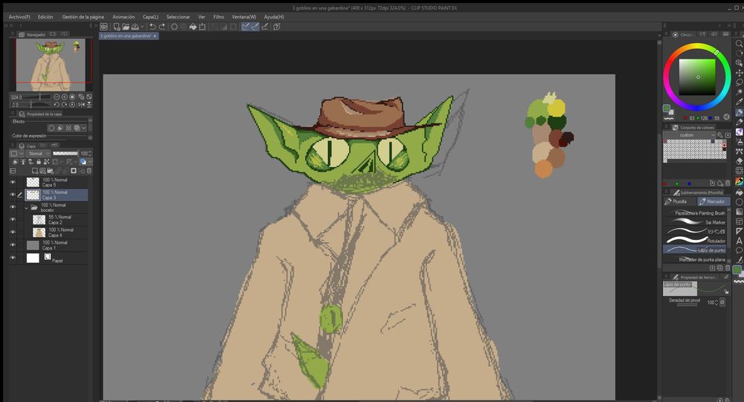The image size is (744, 402).
Task: Click the Clip Studio launcher icon
Action: (x=104, y=27)
